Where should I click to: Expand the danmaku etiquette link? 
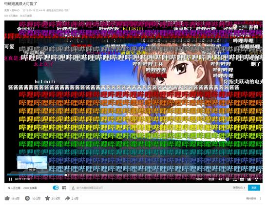(239, 187)
